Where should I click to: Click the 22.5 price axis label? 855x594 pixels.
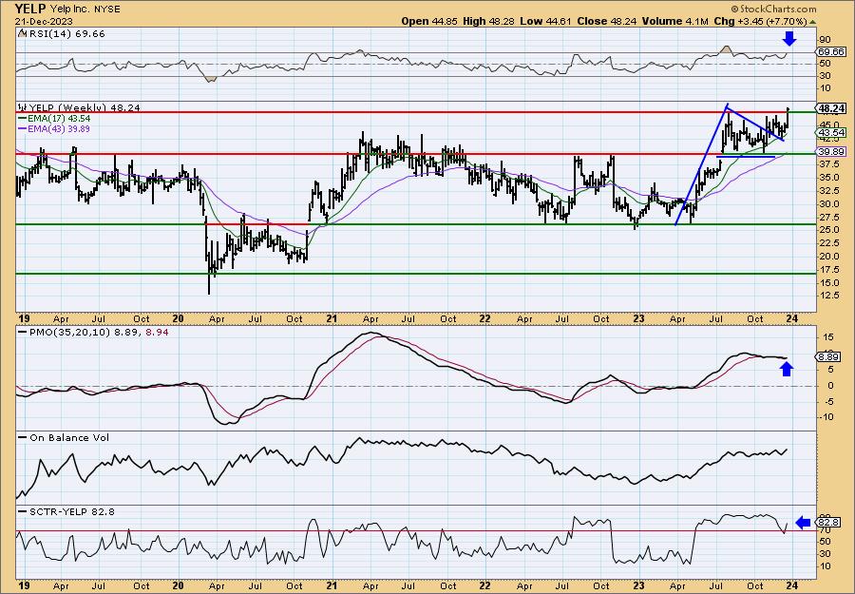tap(828, 243)
